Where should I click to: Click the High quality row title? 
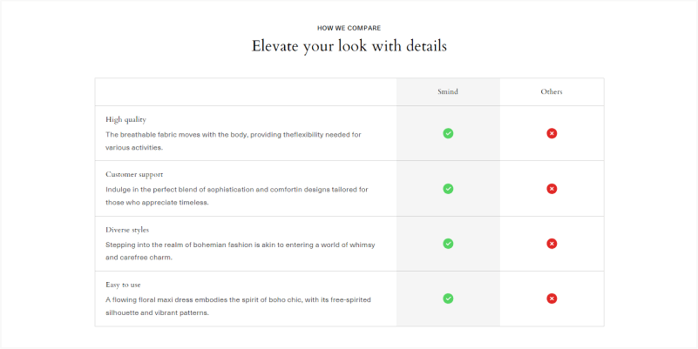pos(125,119)
